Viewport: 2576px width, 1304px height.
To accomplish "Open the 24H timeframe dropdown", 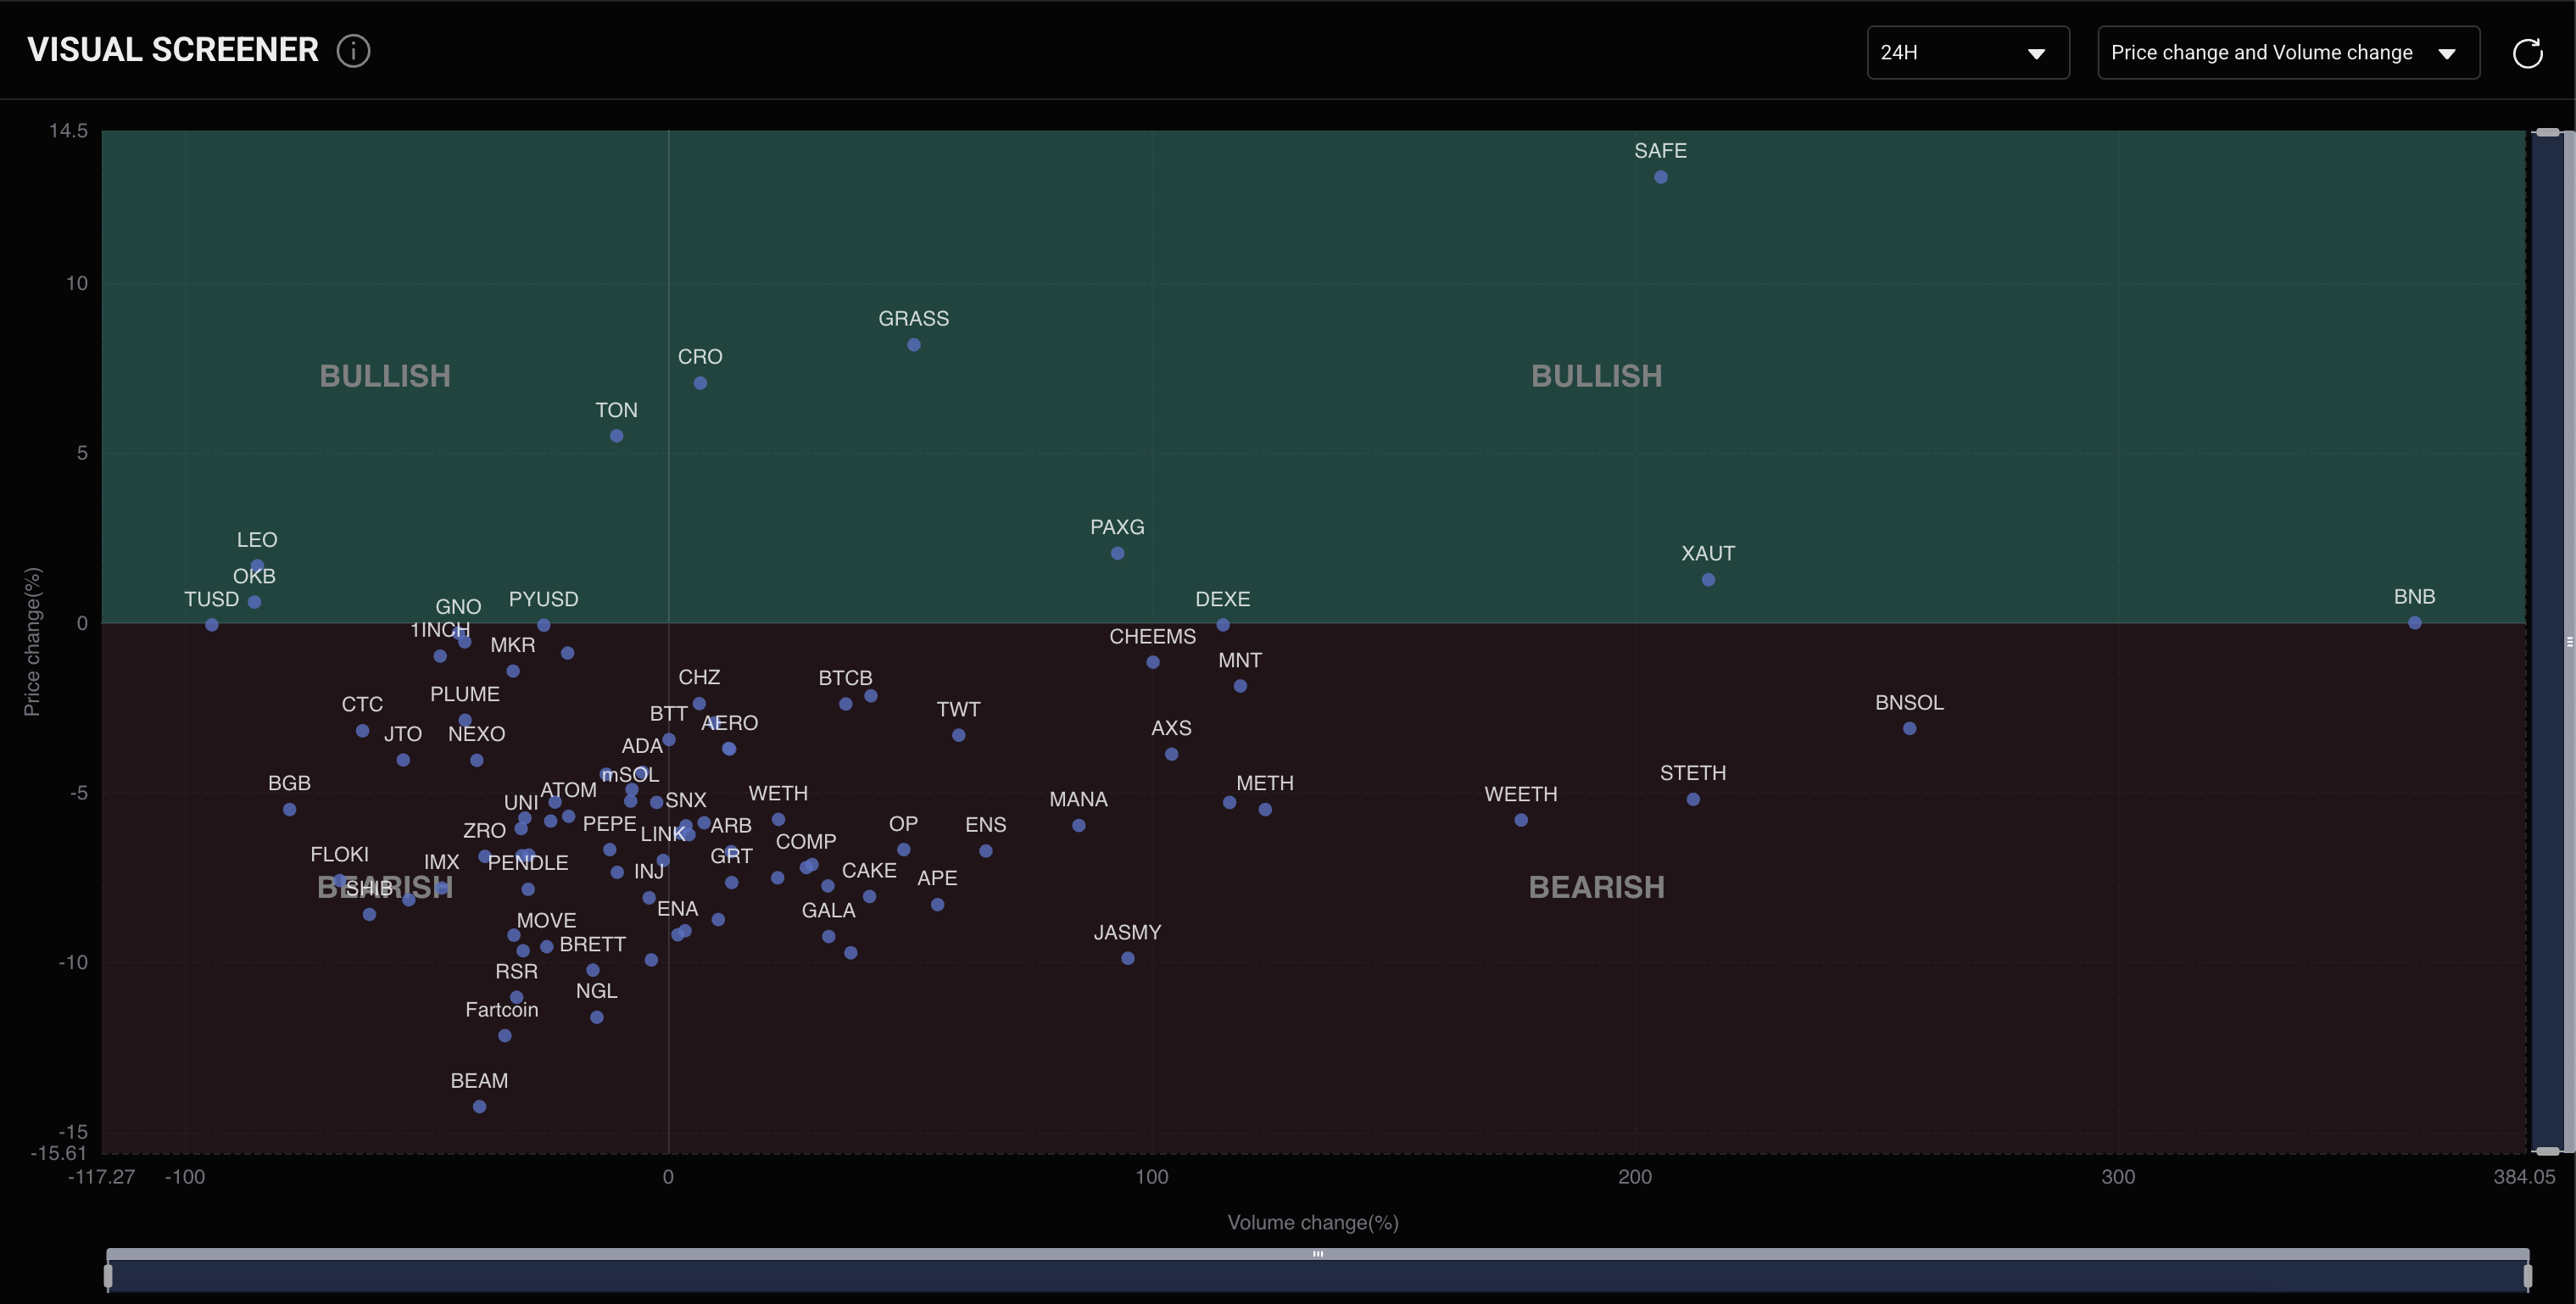I will click(x=1966, y=53).
